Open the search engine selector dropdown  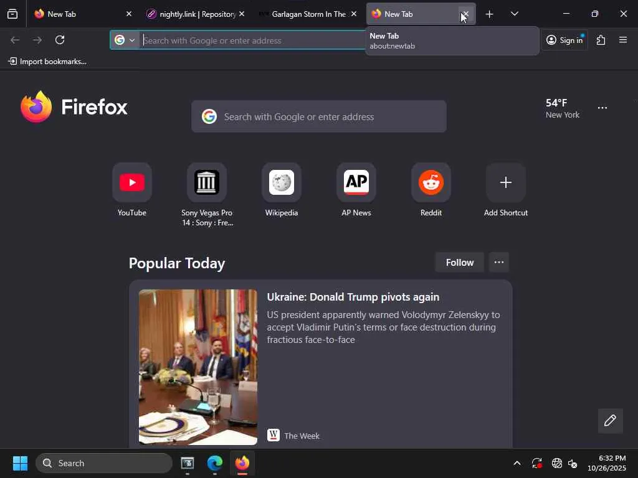point(125,40)
